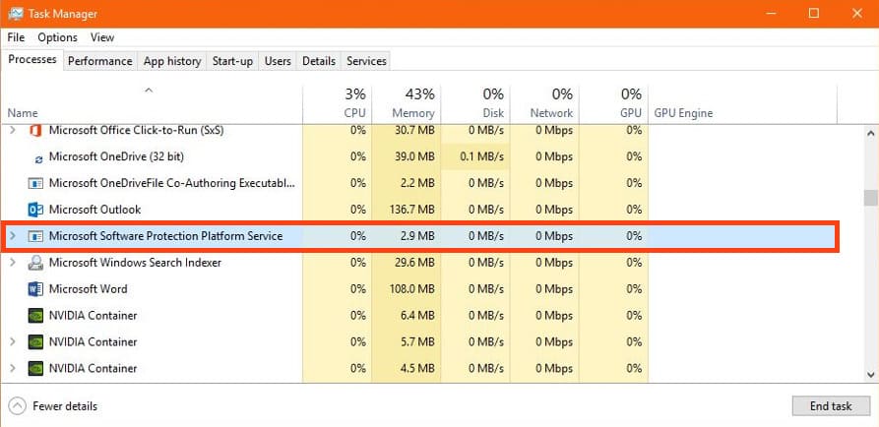The height and width of the screenshot is (427, 879).
Task: Click the Windows Search Indexer icon
Action: 35,263
